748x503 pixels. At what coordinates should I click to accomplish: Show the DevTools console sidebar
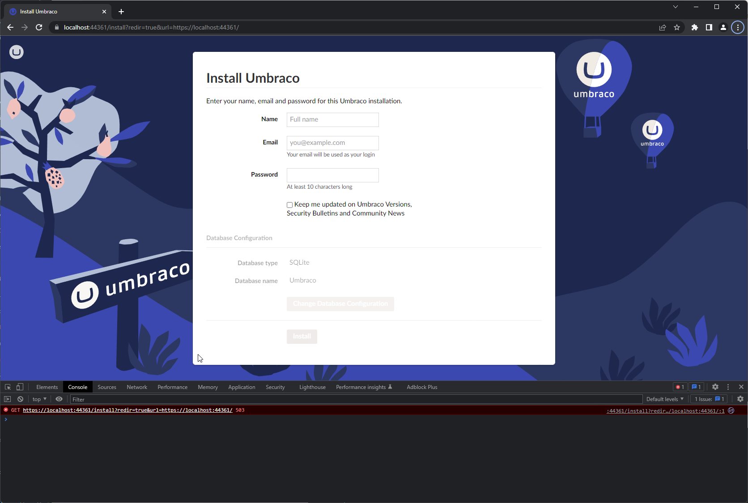pos(8,399)
